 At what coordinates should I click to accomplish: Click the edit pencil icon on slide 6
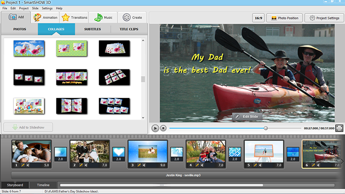pyautogui.click(x=313, y=165)
